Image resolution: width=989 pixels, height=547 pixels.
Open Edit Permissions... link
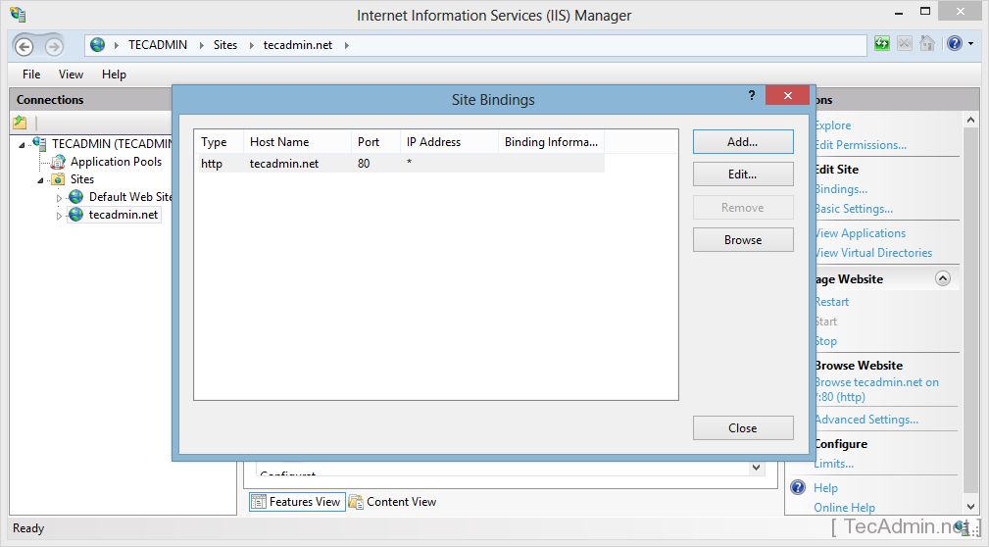pos(861,145)
